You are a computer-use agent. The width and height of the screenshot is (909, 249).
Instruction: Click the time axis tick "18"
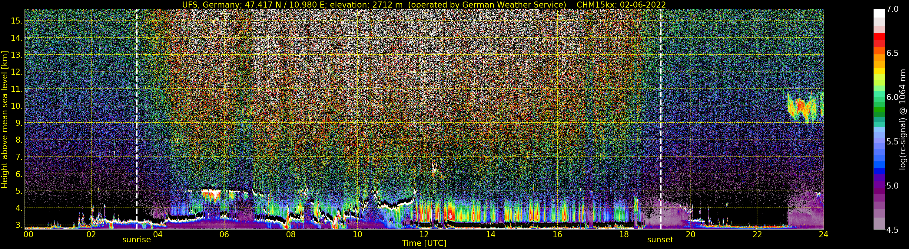click(x=624, y=234)
